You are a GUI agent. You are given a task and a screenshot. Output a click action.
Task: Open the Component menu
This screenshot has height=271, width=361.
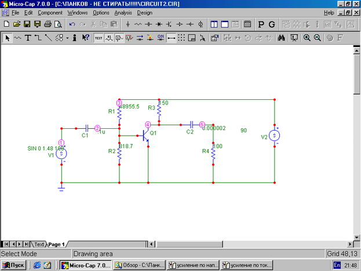(x=50, y=12)
